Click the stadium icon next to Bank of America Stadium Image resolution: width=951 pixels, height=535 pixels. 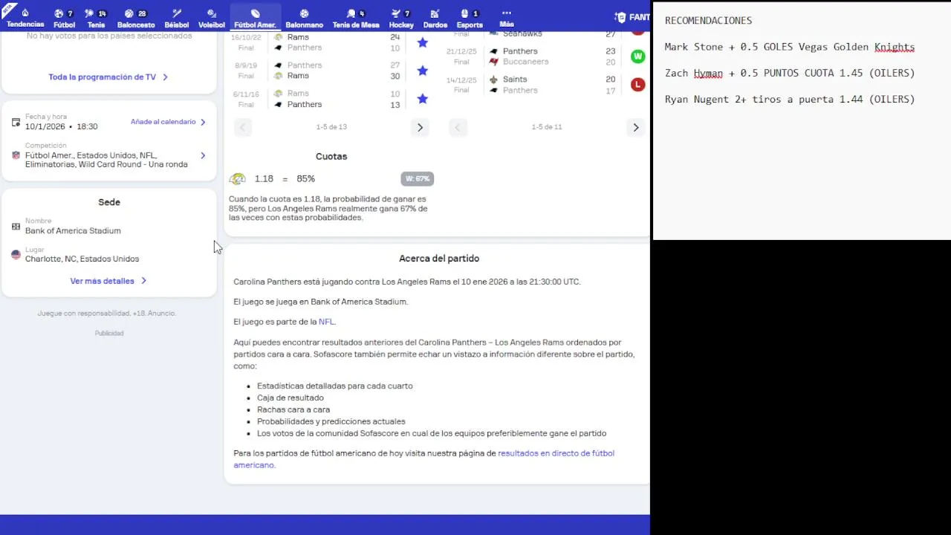coord(16,226)
